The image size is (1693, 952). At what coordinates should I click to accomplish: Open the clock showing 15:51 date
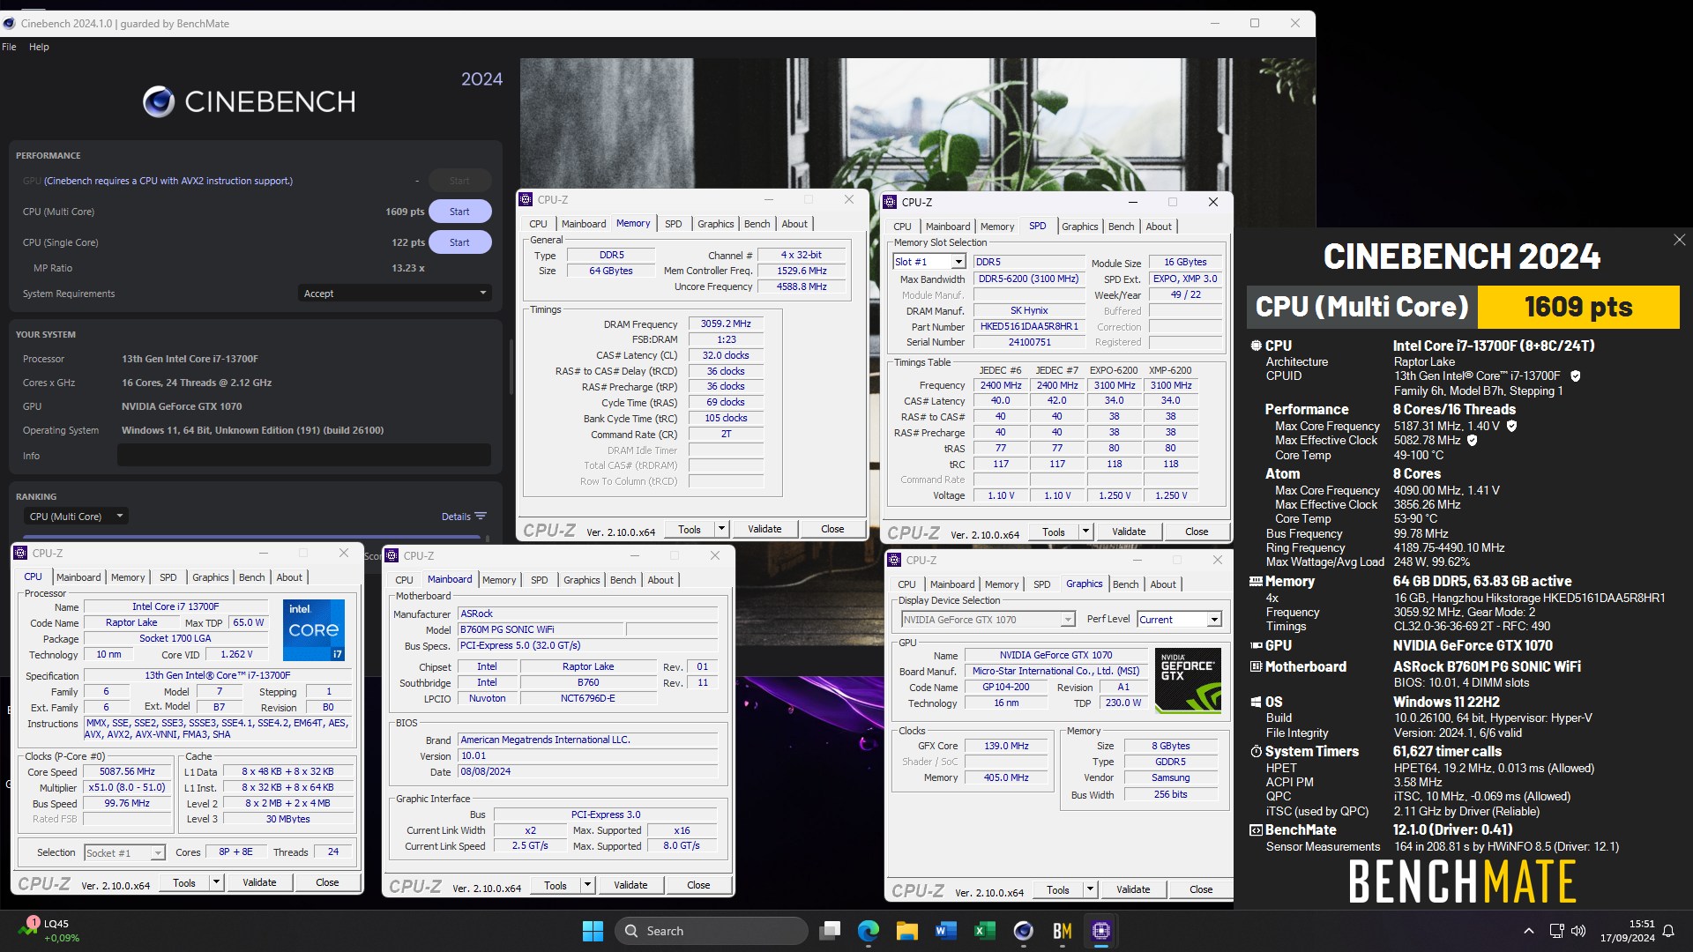pos(1628,931)
